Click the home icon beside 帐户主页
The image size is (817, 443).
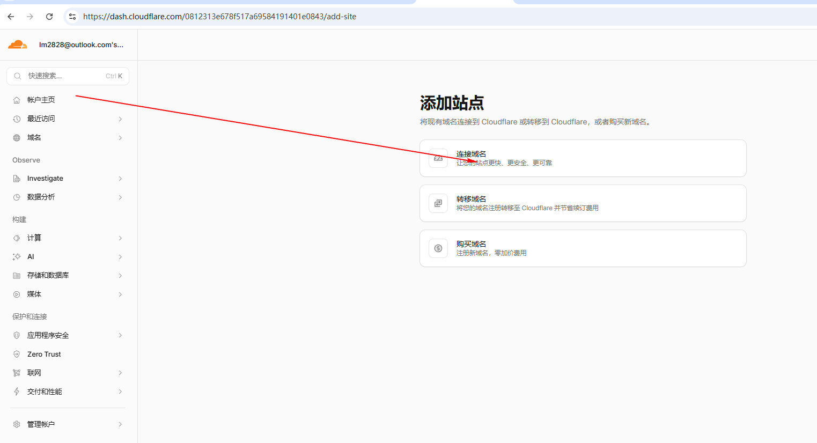(17, 100)
